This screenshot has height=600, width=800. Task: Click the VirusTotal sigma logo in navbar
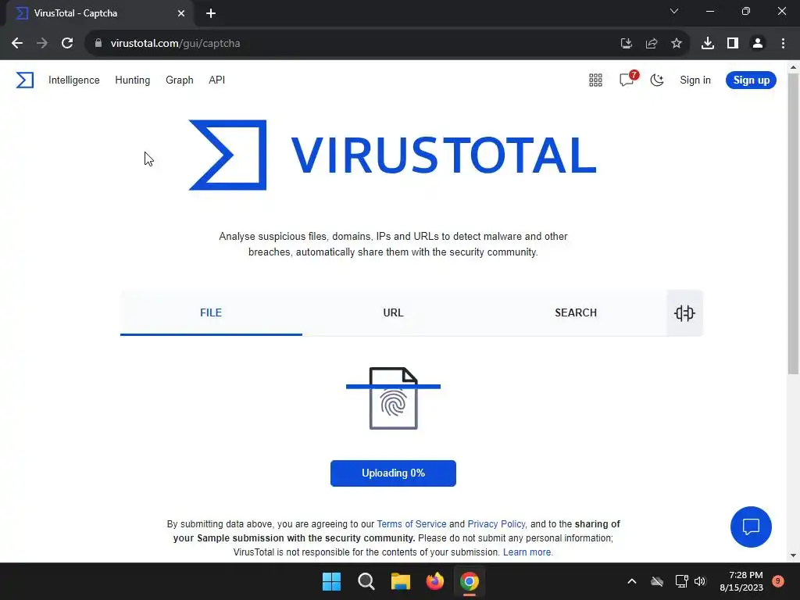(24, 80)
